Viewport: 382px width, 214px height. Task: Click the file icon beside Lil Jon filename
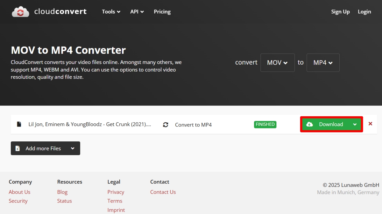tap(19, 124)
